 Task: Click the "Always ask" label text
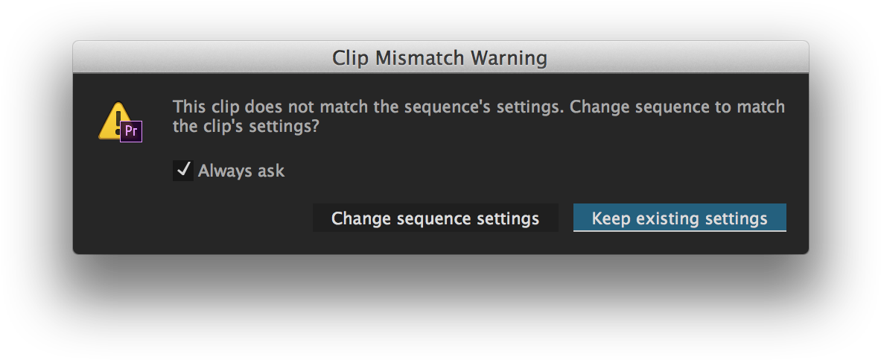point(241,171)
